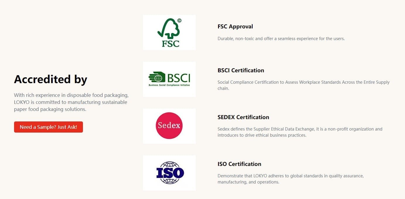Request a sample via the red button
This screenshot has height=199, width=405.
point(48,127)
